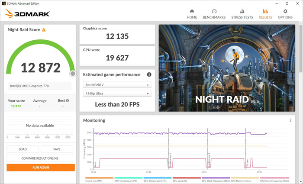
Task: Click the Stress Tests bar chart icon
Action: (x=242, y=11)
